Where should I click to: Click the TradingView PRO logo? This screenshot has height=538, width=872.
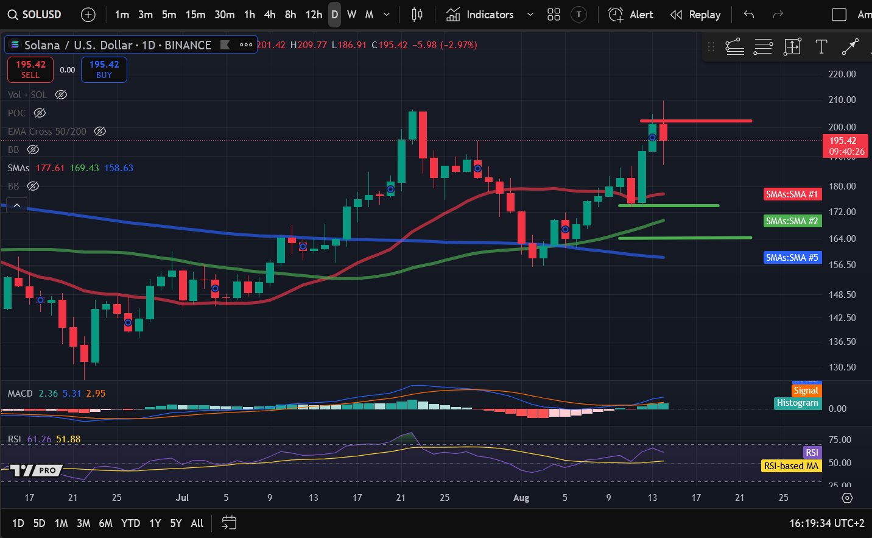[x=36, y=470]
